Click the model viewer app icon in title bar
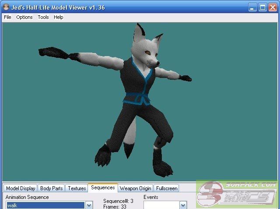The image size is (280, 209). 6,7
